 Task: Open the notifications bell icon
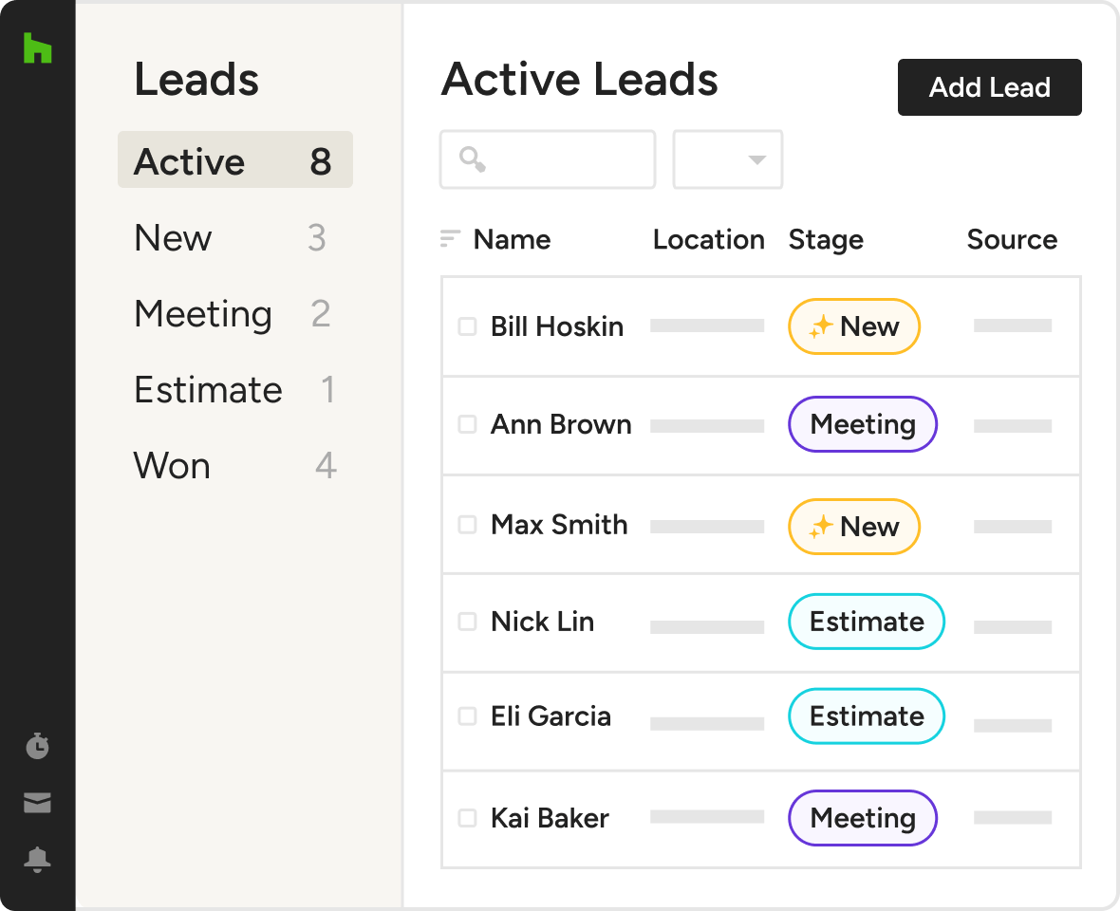click(x=37, y=860)
